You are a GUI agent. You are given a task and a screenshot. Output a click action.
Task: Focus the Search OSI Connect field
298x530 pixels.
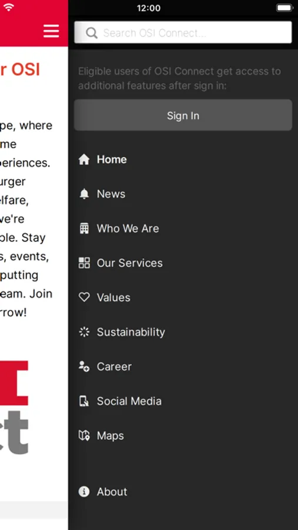tap(183, 32)
